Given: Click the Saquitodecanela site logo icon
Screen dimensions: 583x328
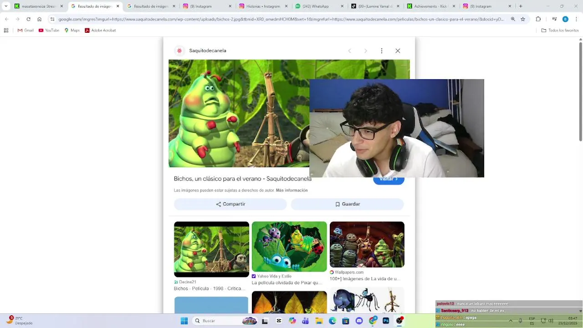Looking at the screenshot, I should [179, 51].
